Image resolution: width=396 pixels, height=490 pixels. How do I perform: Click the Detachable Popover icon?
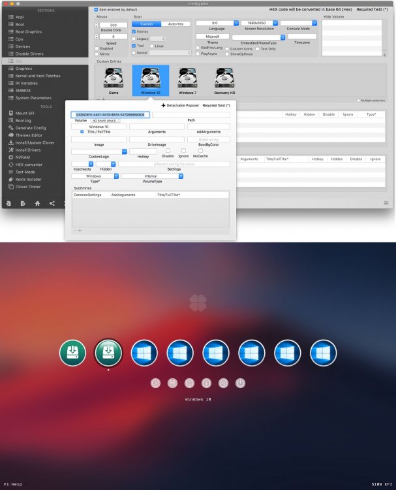point(163,105)
